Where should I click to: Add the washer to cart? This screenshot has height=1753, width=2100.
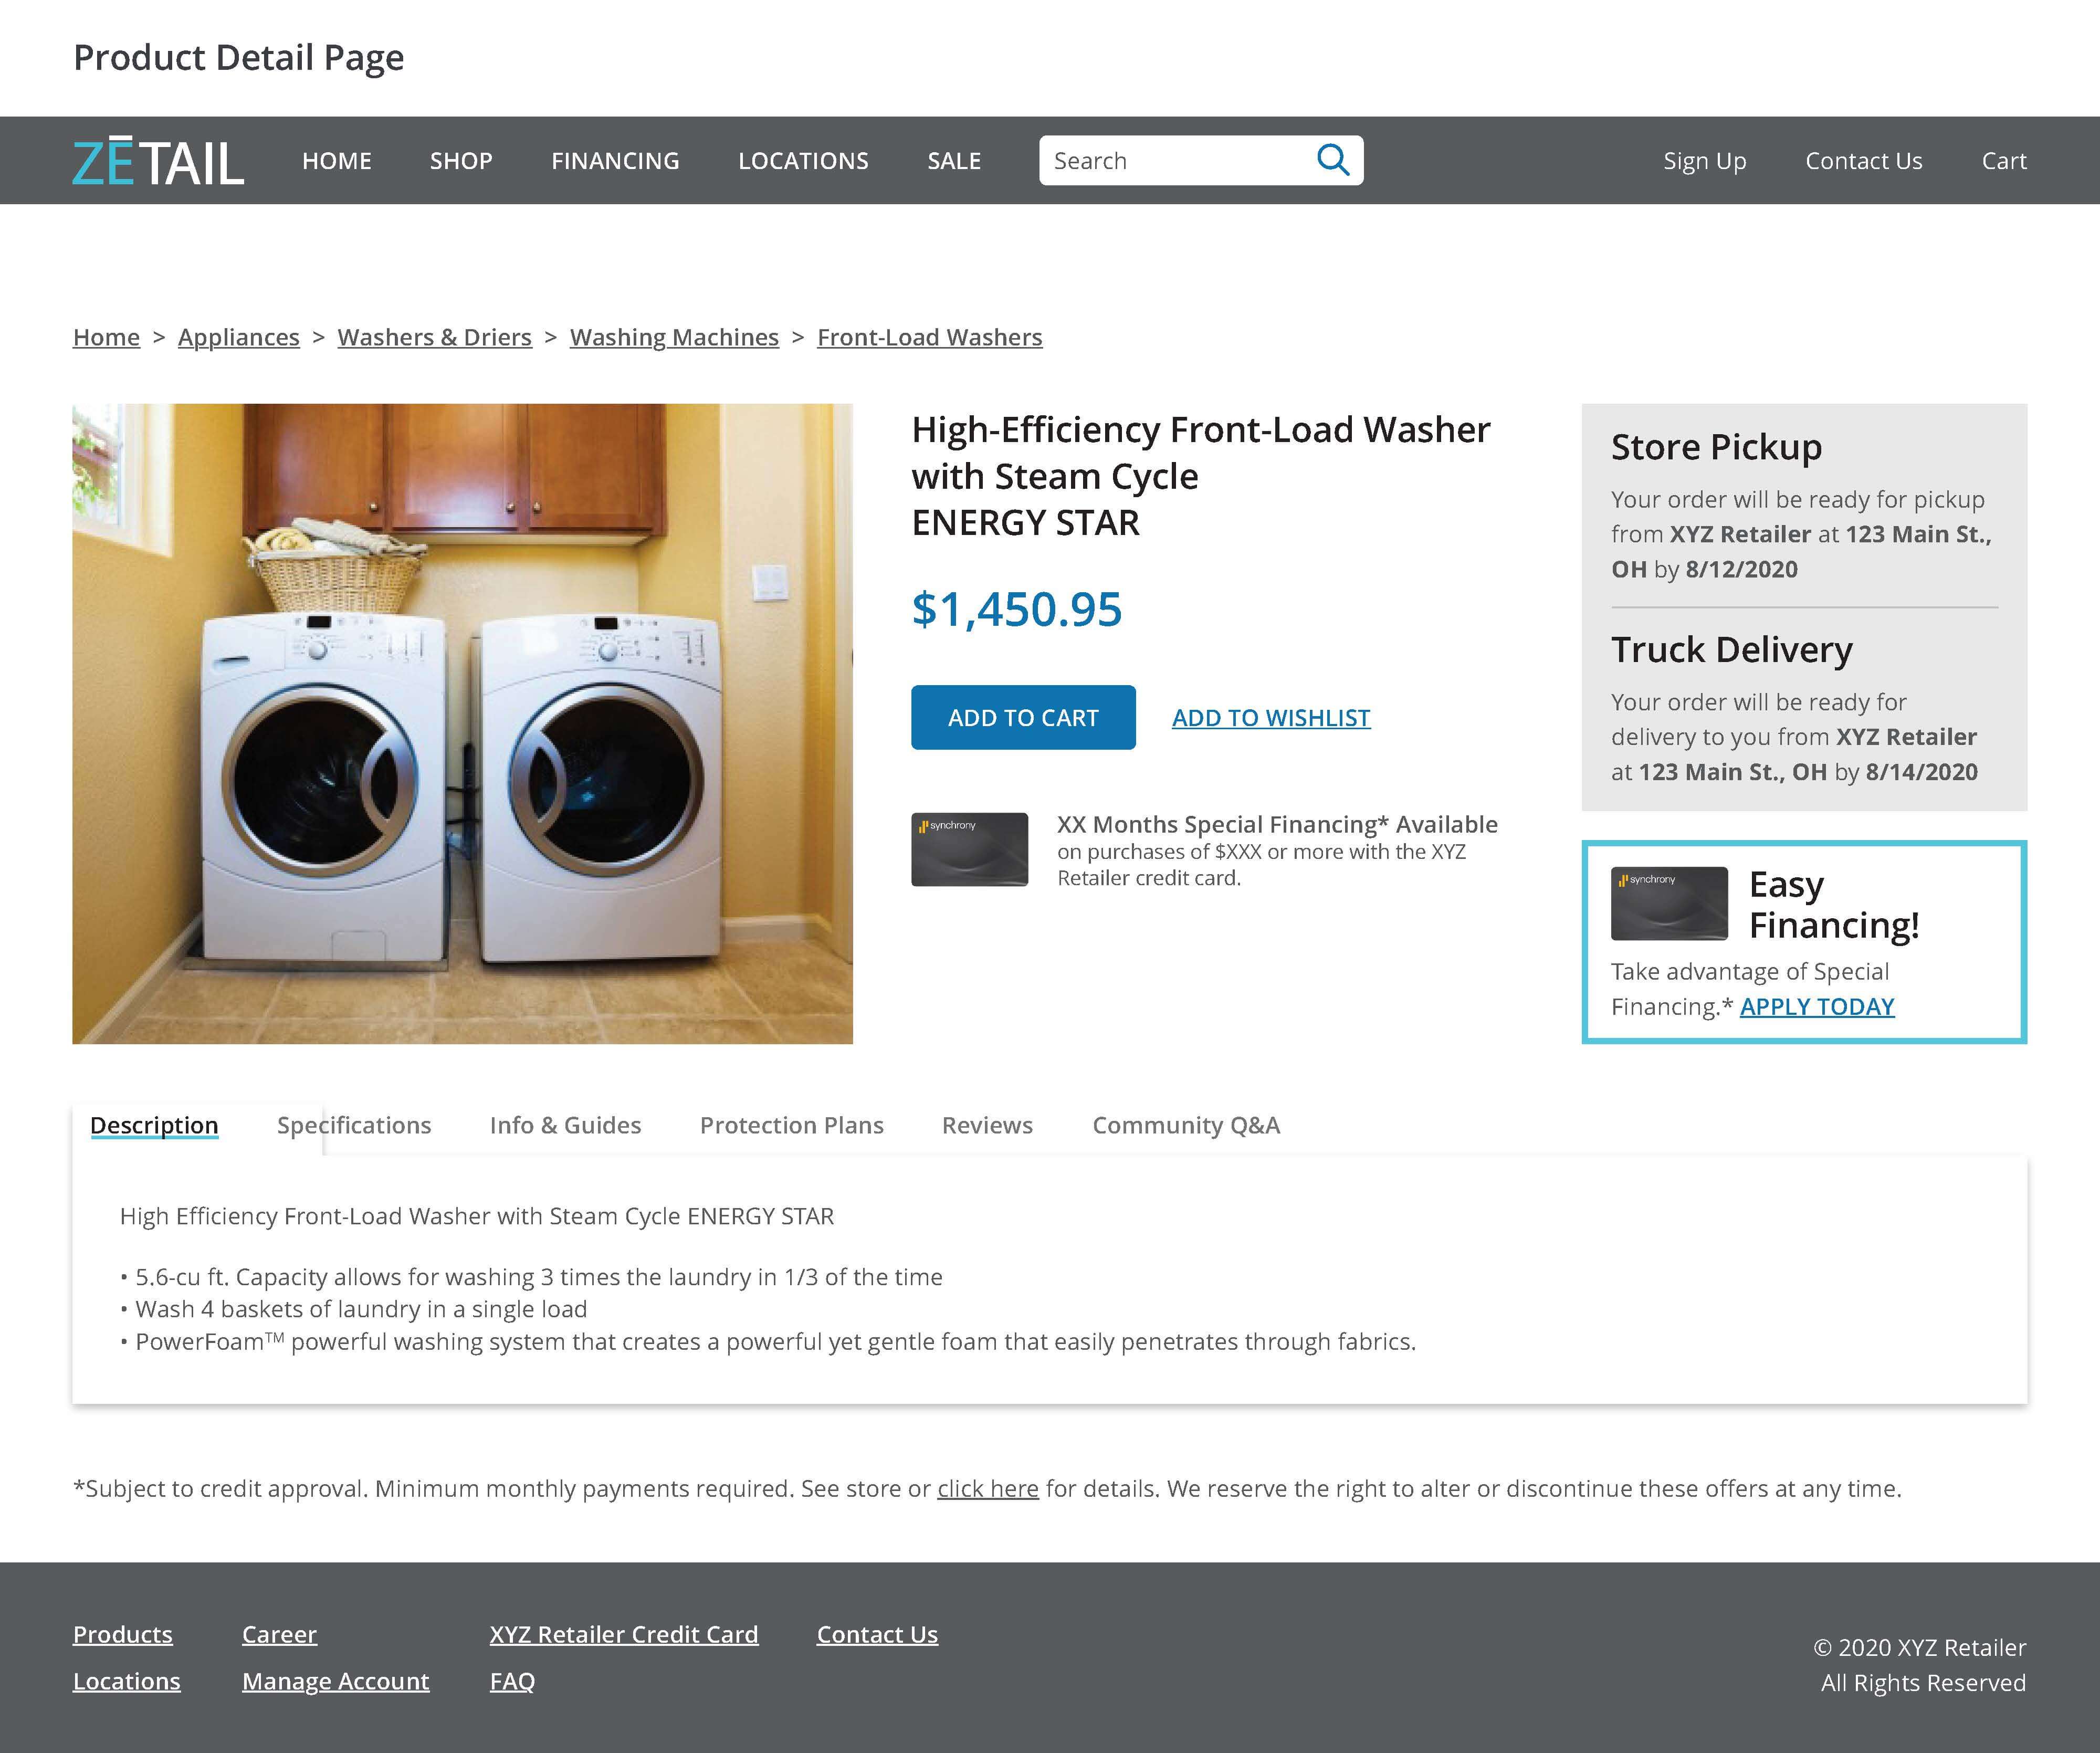click(x=1023, y=717)
